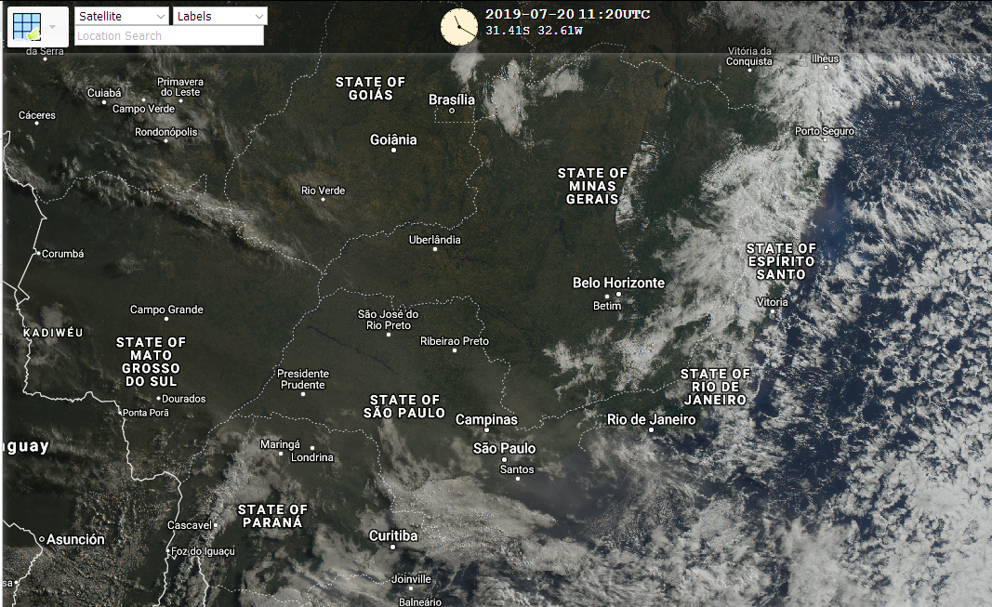This screenshot has width=992, height=607.
Task: Open the Satellite basemap dropdown
Action: coord(122,17)
